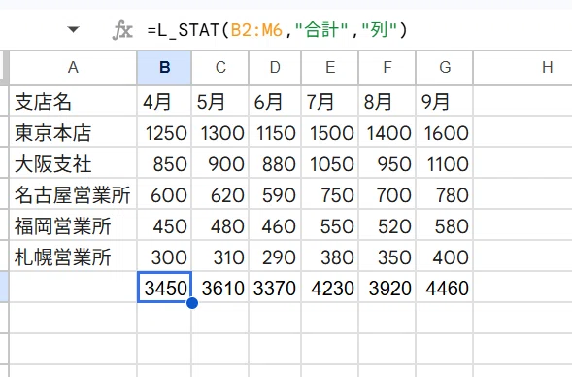The height and width of the screenshot is (377, 572).
Task: Click the cell with value 350
Action: (387, 256)
